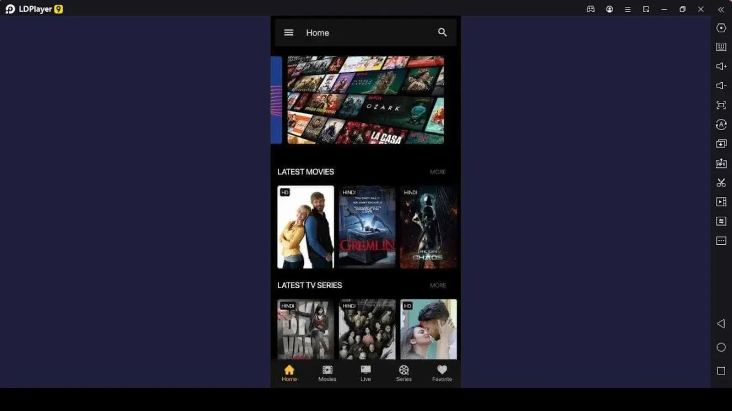Image resolution: width=732 pixels, height=411 pixels.
Task: Open the HD romantic series poster
Action: (428, 329)
